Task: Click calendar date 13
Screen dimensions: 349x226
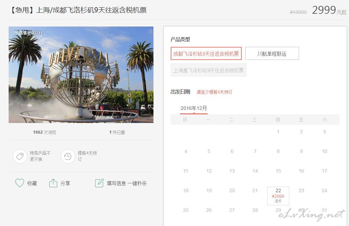Action: pos(232,171)
